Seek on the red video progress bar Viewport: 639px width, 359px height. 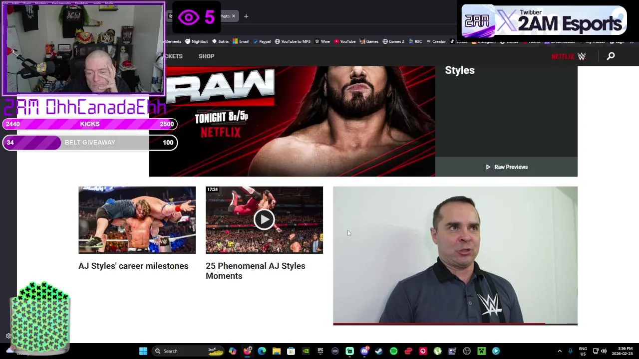coord(455,324)
